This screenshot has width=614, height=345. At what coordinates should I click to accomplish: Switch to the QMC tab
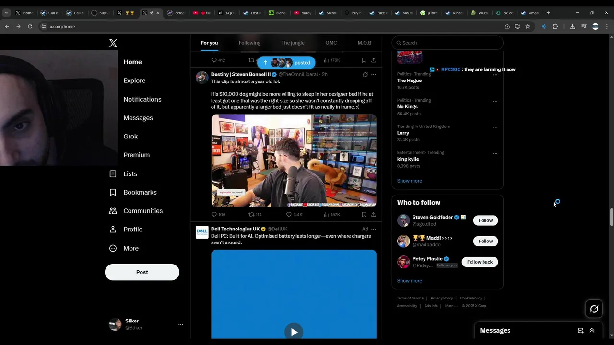(x=331, y=43)
